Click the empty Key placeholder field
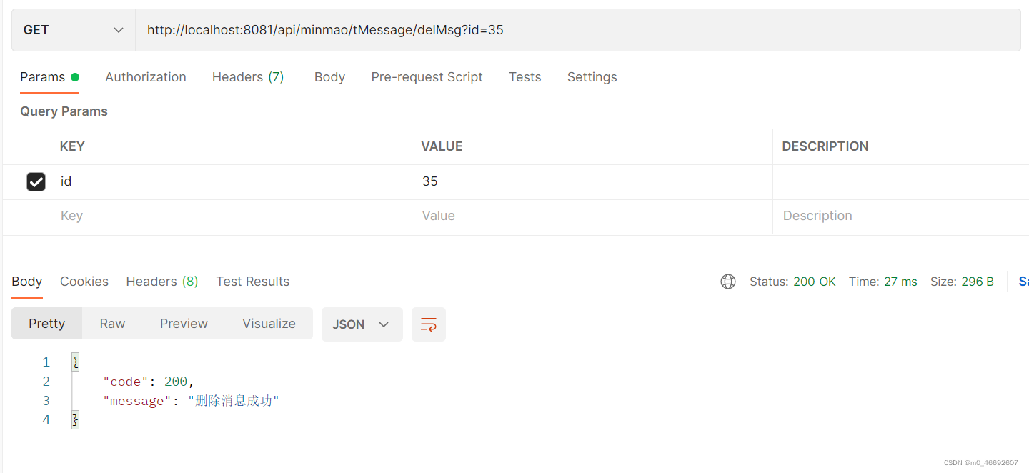This screenshot has width=1029, height=473. (232, 216)
